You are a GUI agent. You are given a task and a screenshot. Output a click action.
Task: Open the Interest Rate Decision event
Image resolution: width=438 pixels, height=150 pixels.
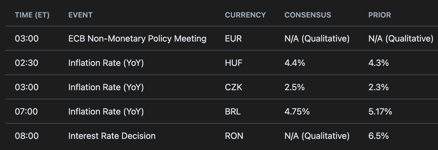coord(112,136)
